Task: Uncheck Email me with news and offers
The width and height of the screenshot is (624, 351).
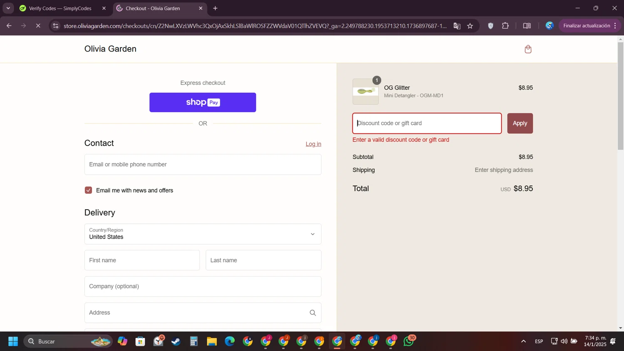Action: [x=88, y=190]
